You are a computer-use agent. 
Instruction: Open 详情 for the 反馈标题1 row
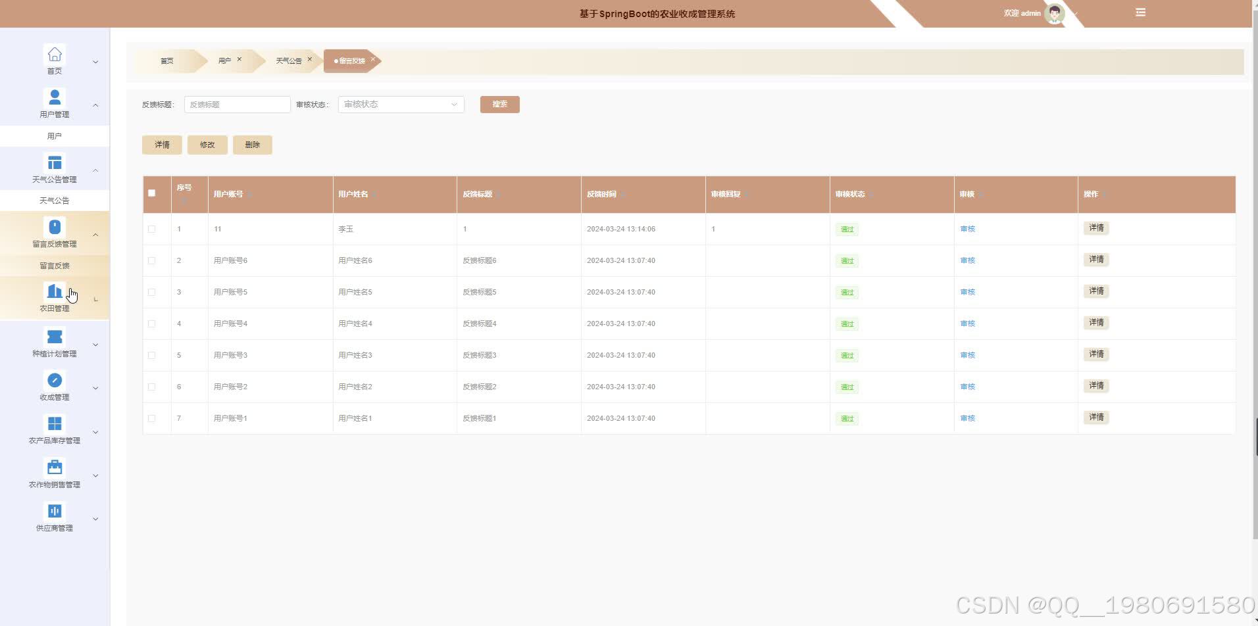[x=1096, y=417]
